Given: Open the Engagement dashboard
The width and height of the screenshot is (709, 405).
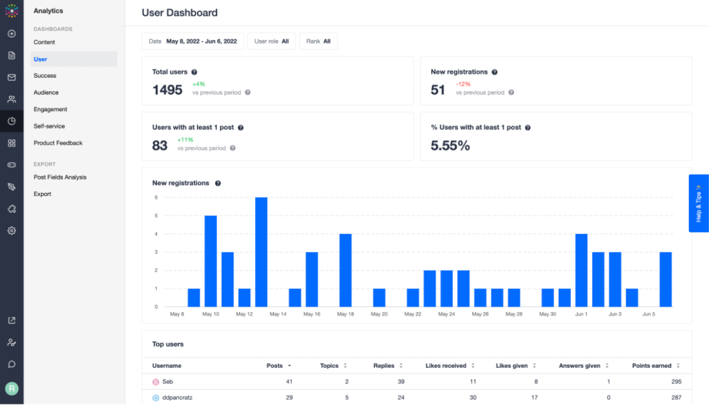Looking at the screenshot, I should (50, 109).
